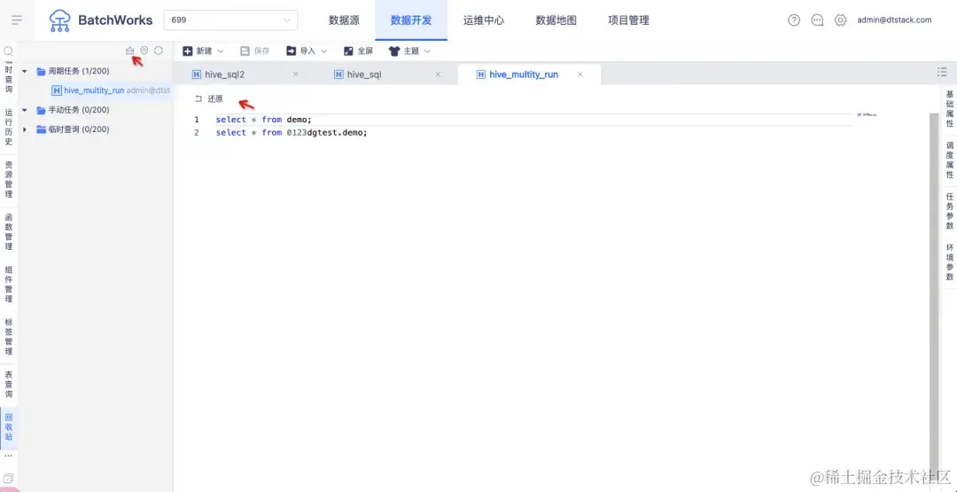Click the locate task pin icon

click(x=144, y=51)
